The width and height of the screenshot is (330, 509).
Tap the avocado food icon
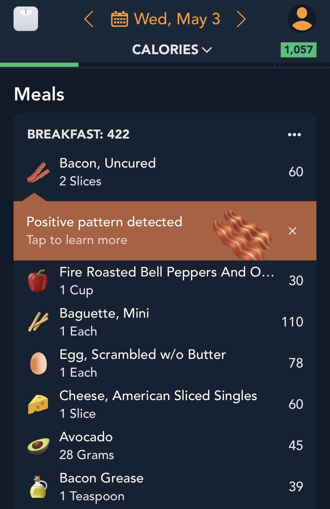pos(38,446)
